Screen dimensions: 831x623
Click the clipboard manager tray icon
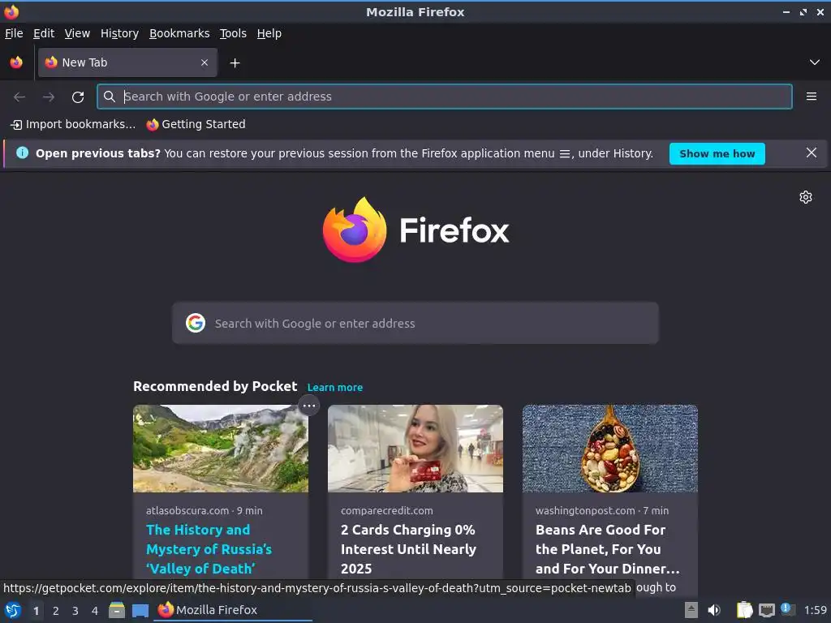pos(745,610)
